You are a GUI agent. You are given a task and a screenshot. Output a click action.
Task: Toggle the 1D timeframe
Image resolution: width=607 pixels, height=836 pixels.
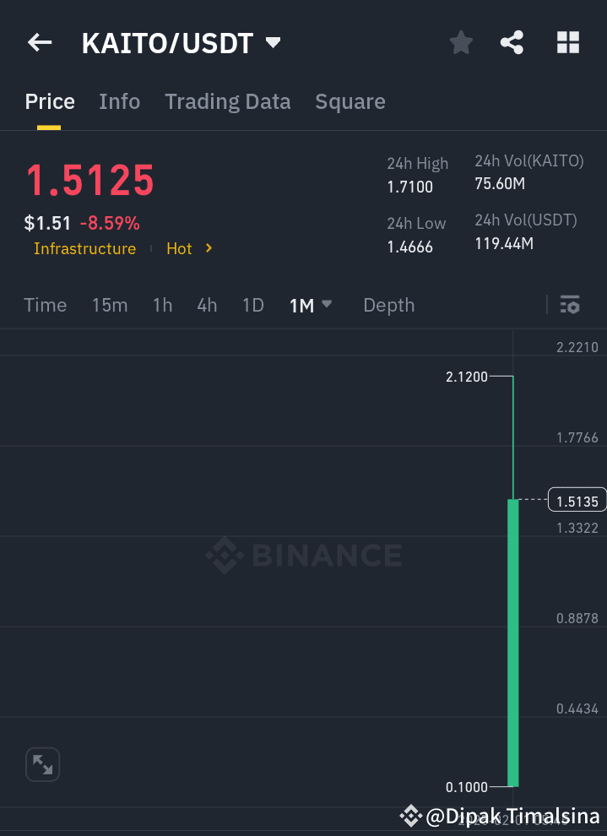pyautogui.click(x=252, y=305)
